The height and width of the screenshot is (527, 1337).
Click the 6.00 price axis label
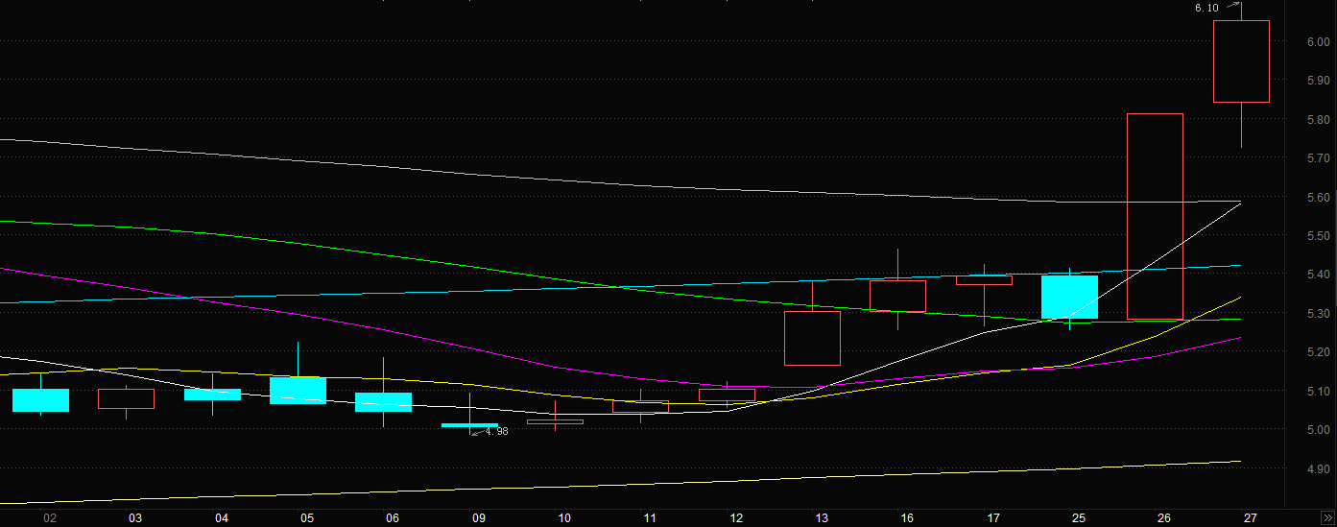(x=1318, y=41)
